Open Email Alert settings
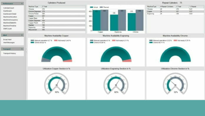Image resolution: width=205 pixels, height=116 pixels. point(7,39)
